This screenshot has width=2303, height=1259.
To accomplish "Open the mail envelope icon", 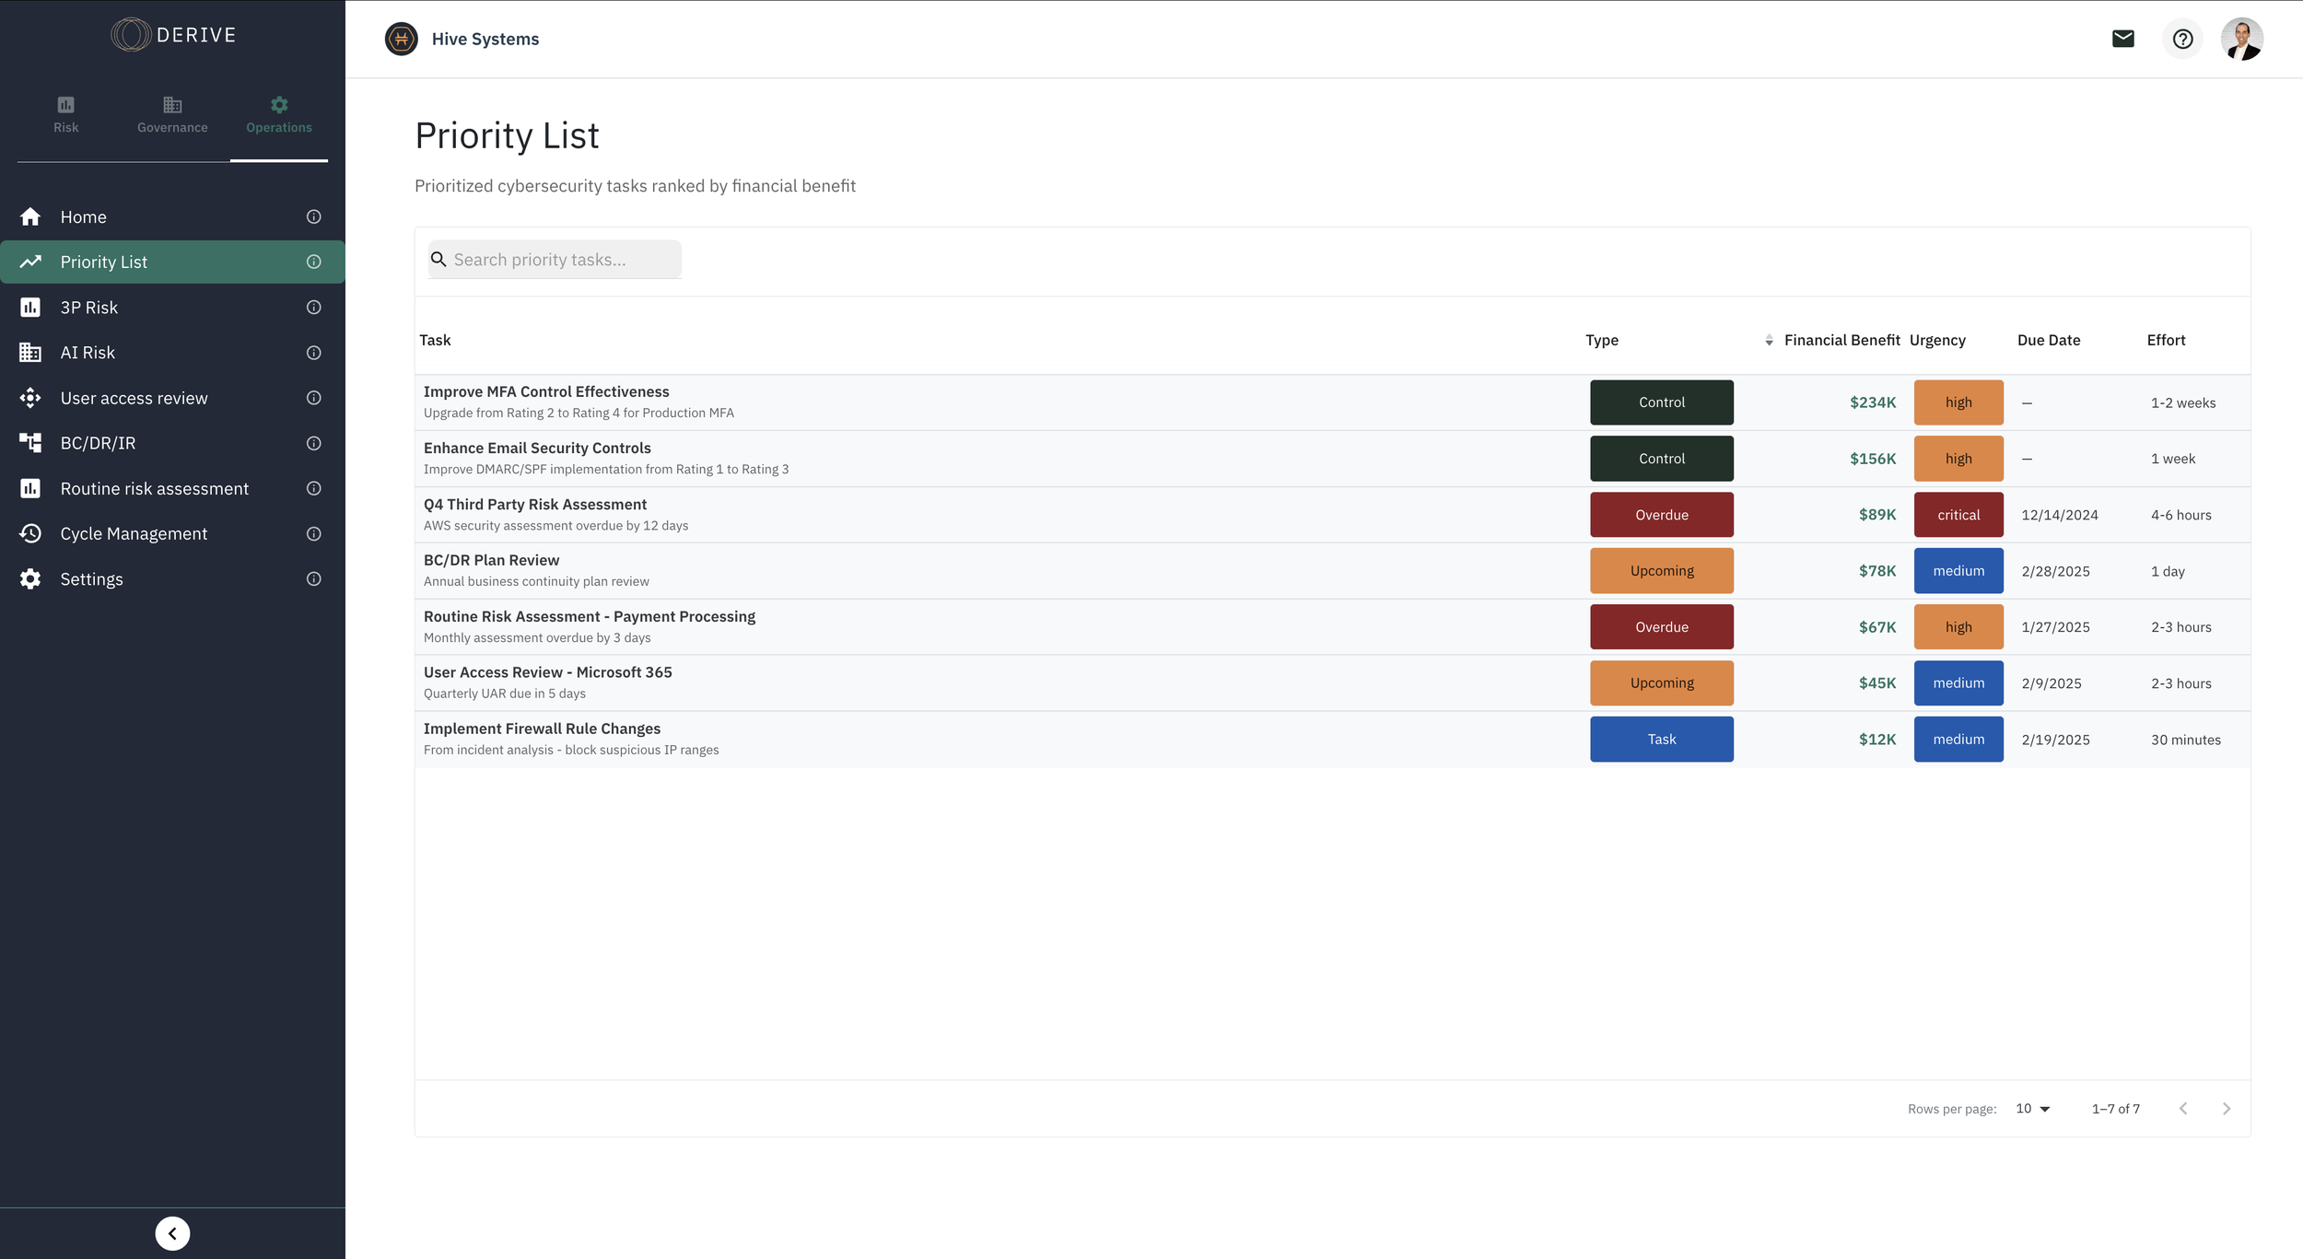I will pyautogui.click(x=2122, y=39).
